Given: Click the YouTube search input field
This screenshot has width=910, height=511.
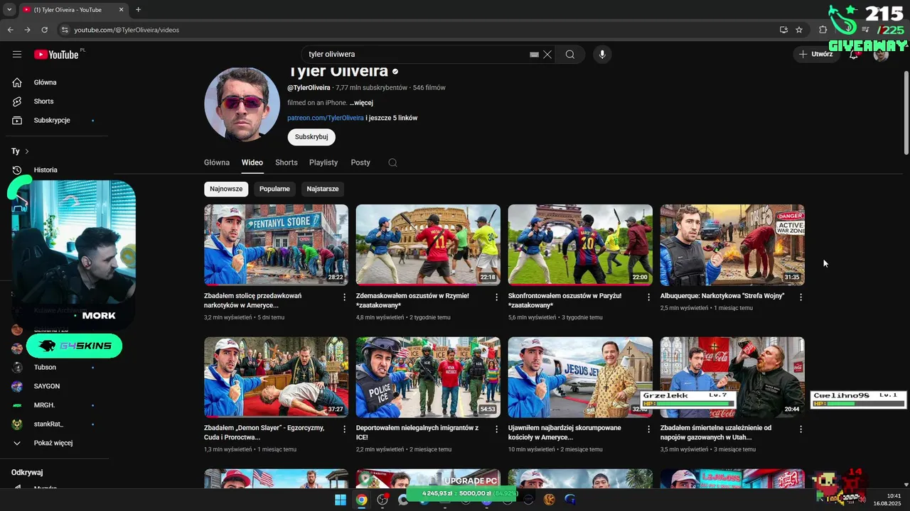Looking at the screenshot, I should click(x=416, y=54).
